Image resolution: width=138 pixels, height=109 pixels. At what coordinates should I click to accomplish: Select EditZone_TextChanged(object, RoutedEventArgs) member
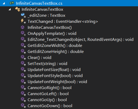(x=81, y=40)
